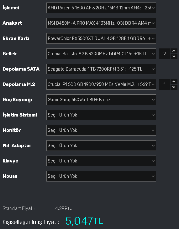This screenshot has height=229, width=179.
Task: Click the Anakart label
Action: tap(12, 23)
